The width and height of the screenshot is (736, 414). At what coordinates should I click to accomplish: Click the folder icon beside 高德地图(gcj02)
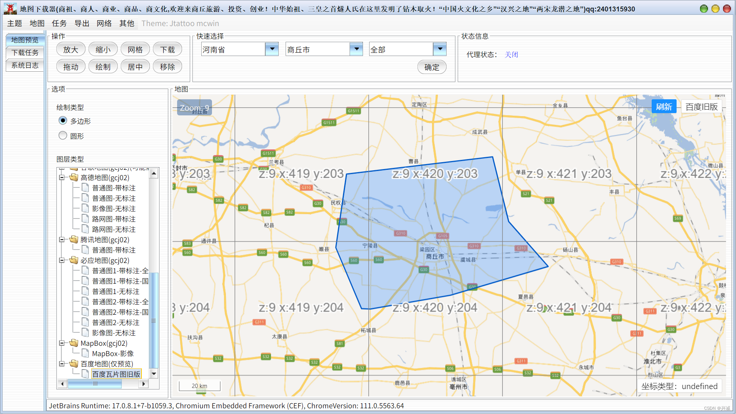tap(74, 177)
